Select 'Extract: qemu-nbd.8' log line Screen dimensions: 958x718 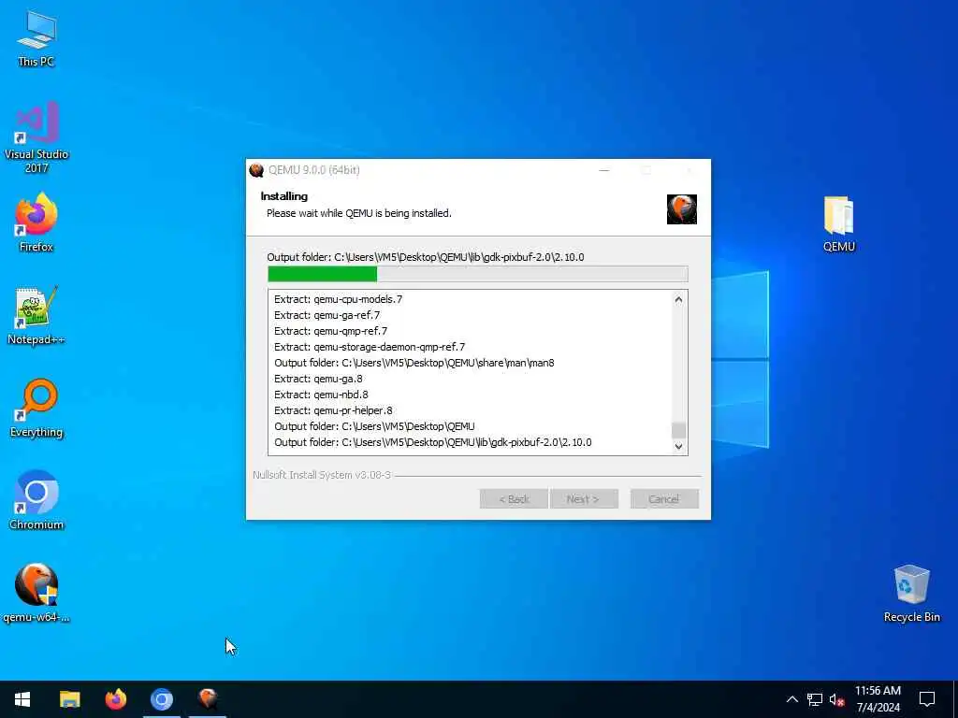[322, 395]
